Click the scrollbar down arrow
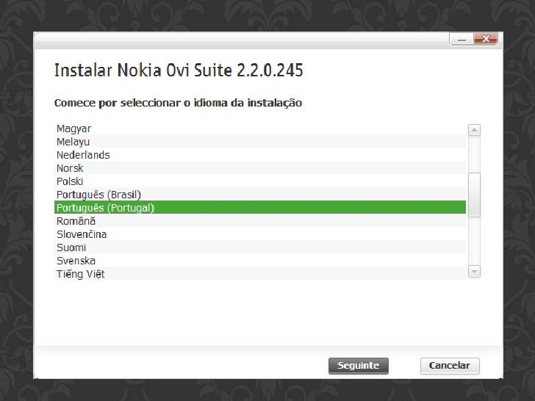Screen dimensions: 535x401 tap(474, 272)
